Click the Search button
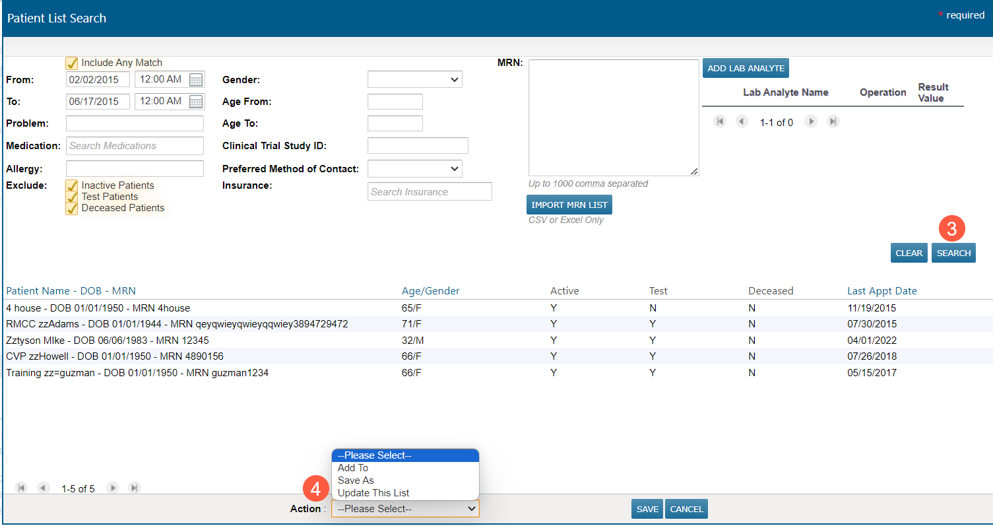 click(x=953, y=253)
